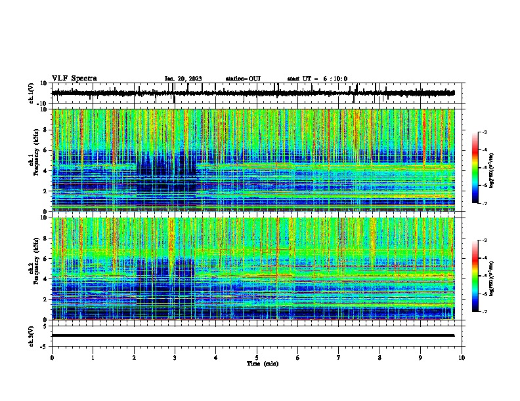
Task: Select the "start UT = 6 : 10: 0" text
Action: 317,79
